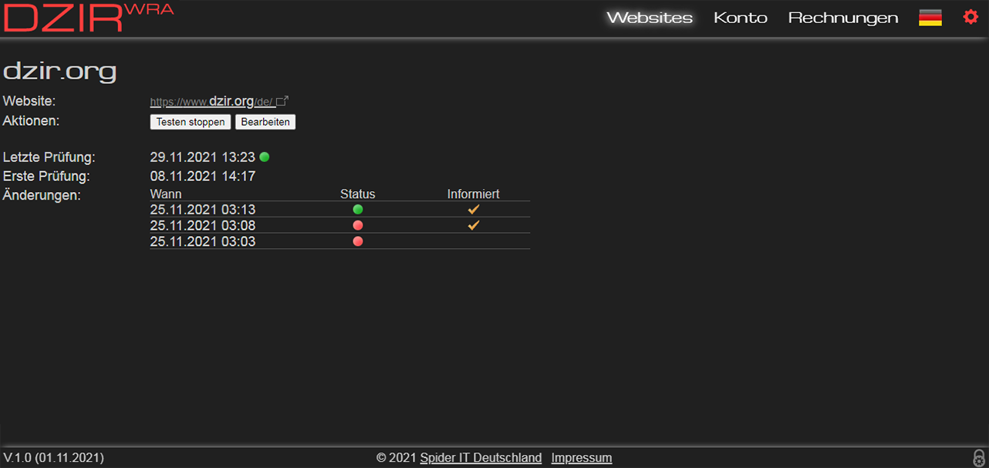Click the Aktionen label
Viewport: 989px width, 468px height.
coord(32,121)
